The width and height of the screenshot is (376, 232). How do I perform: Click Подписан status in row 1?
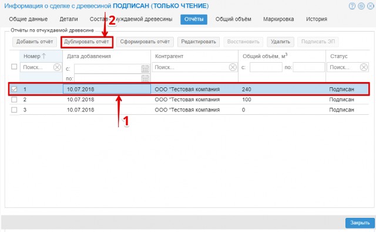pyautogui.click(x=341, y=89)
